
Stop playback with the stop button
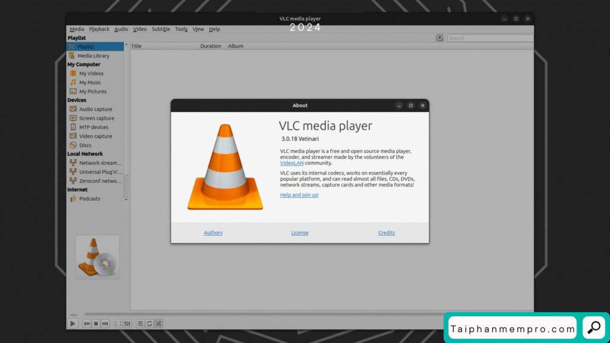point(96,323)
